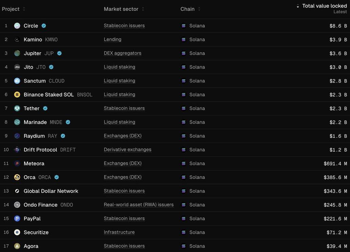
Task: Click the Global Dollar Network logo icon
Action: pyautogui.click(x=17, y=191)
